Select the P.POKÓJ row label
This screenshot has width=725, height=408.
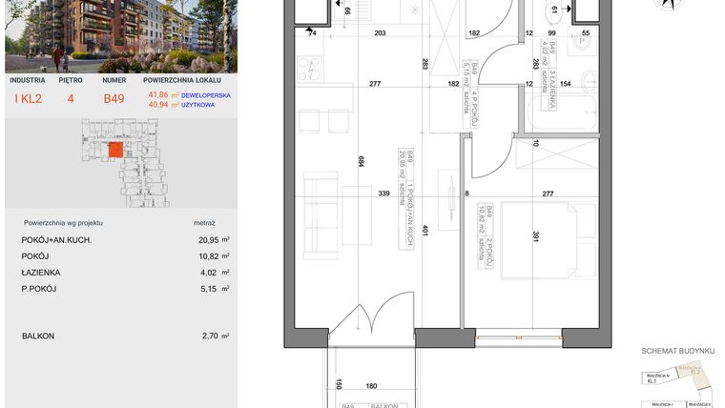39,289
